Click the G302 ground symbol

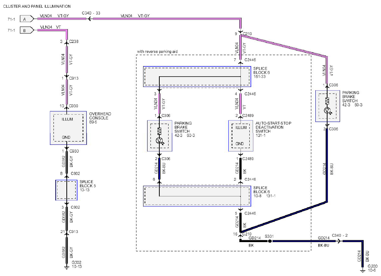click(x=66, y=268)
